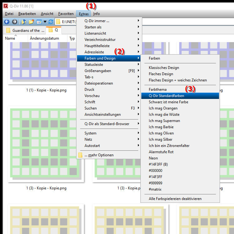Expand Listenansicht submenu

click(x=109, y=33)
